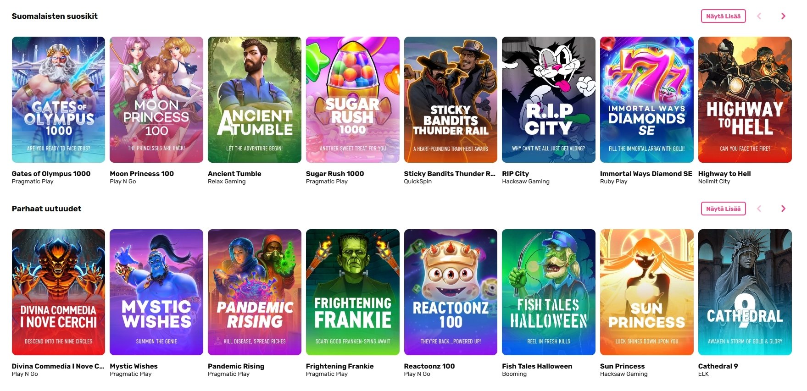
Task: Open Gates of Olympus 1000 game thumbnail
Action: click(x=58, y=99)
